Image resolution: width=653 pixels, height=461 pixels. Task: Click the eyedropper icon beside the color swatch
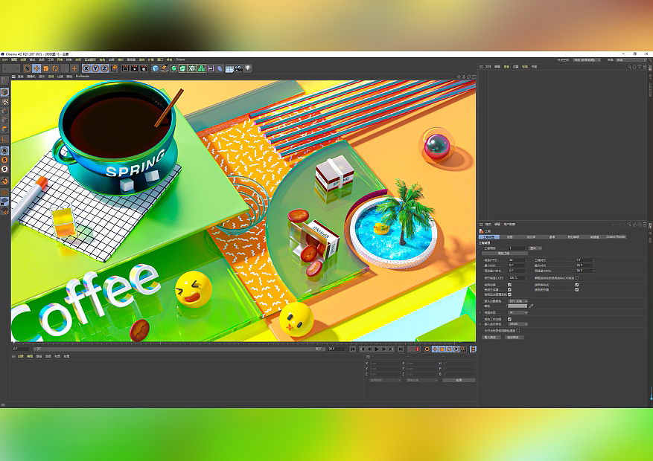(532, 306)
